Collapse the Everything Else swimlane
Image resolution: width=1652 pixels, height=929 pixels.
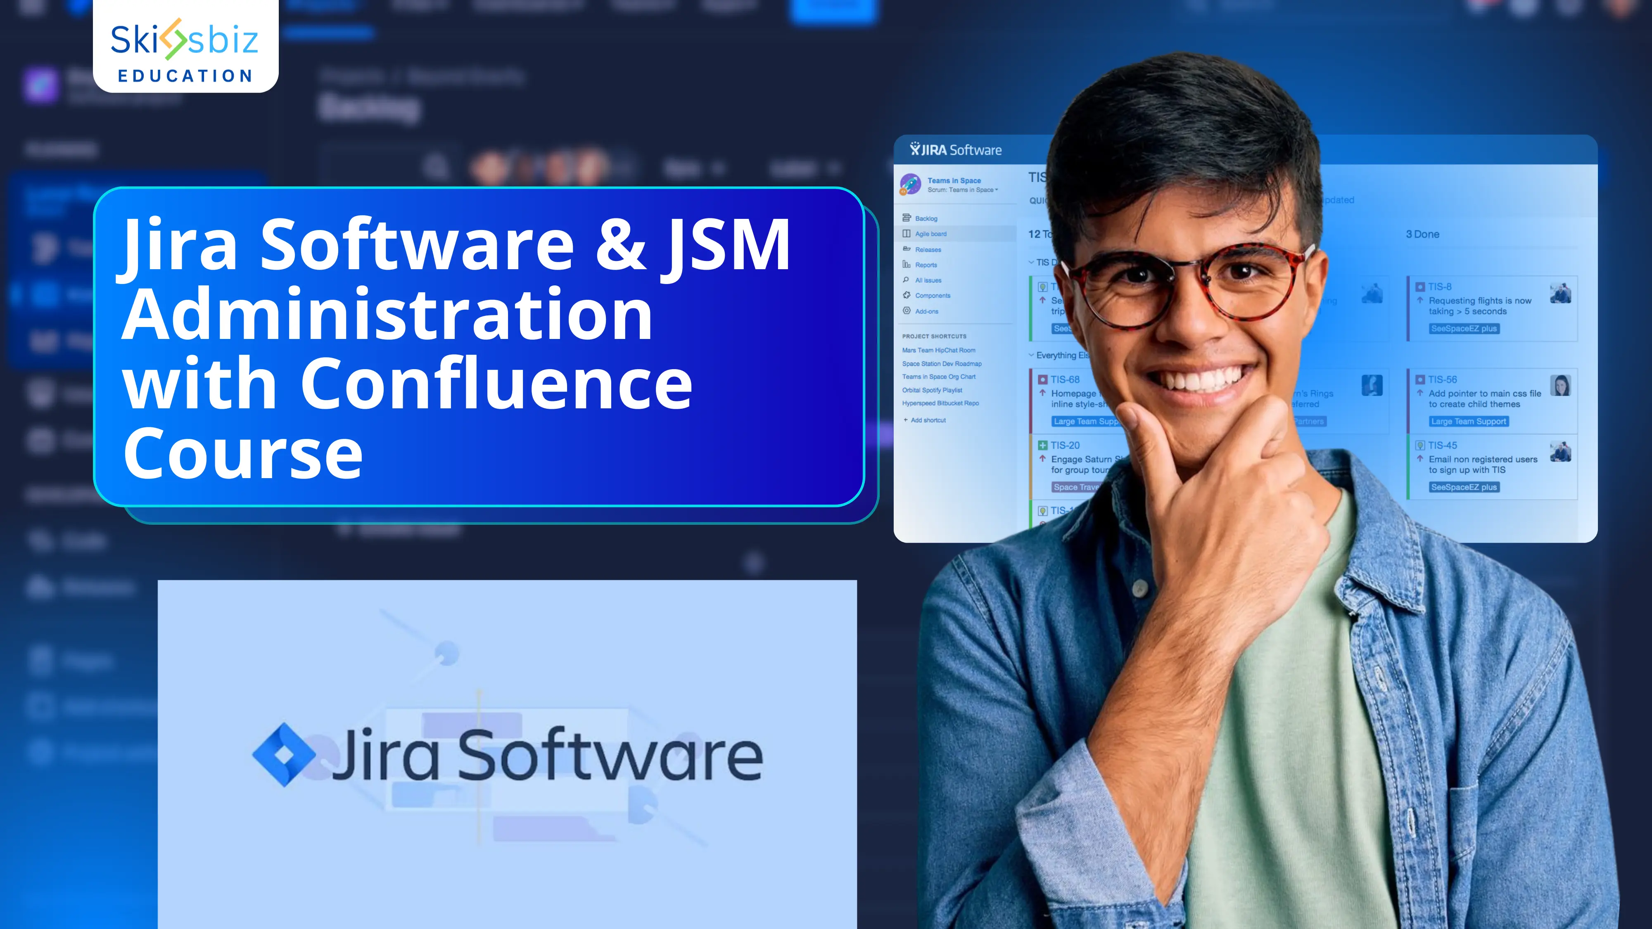coord(1031,355)
